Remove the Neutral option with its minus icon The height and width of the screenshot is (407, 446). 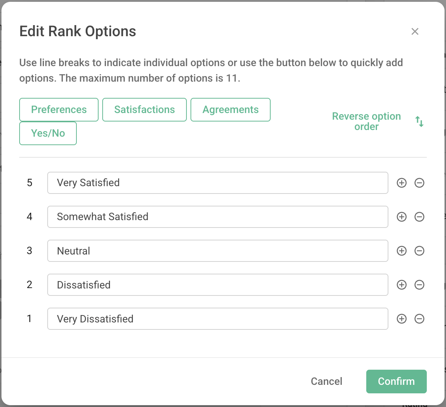[x=419, y=251]
